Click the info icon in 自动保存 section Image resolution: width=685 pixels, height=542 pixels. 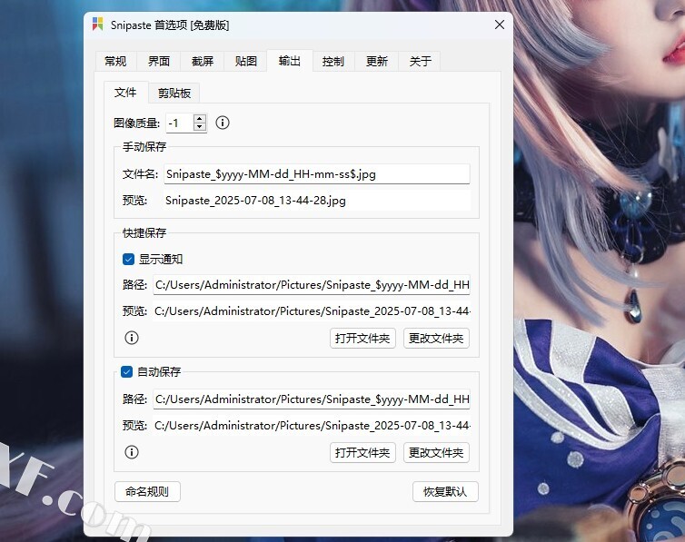pyautogui.click(x=132, y=452)
